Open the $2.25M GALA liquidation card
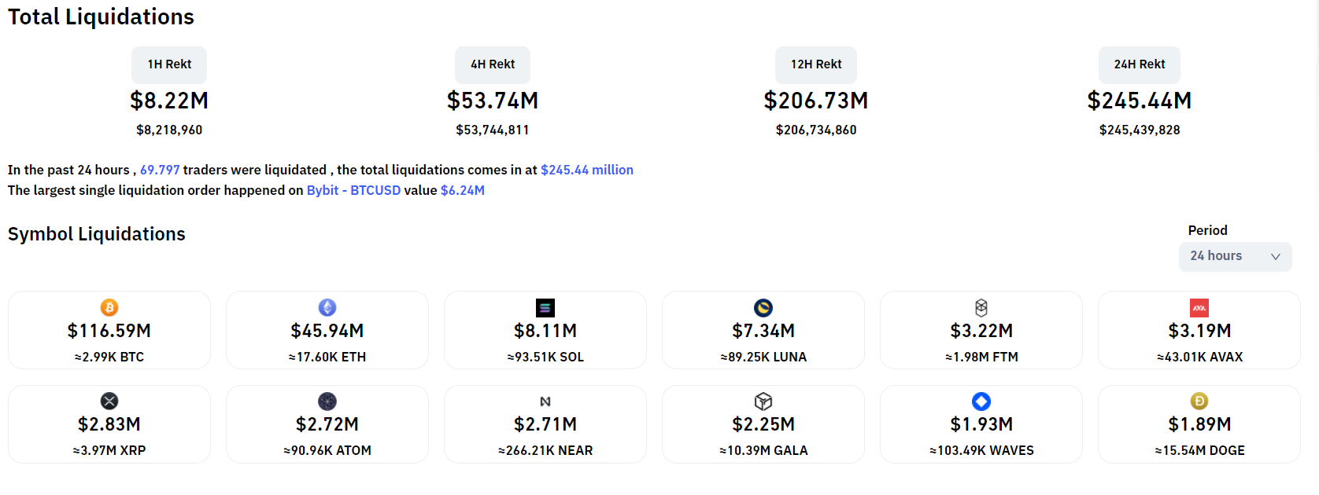 [x=763, y=425]
